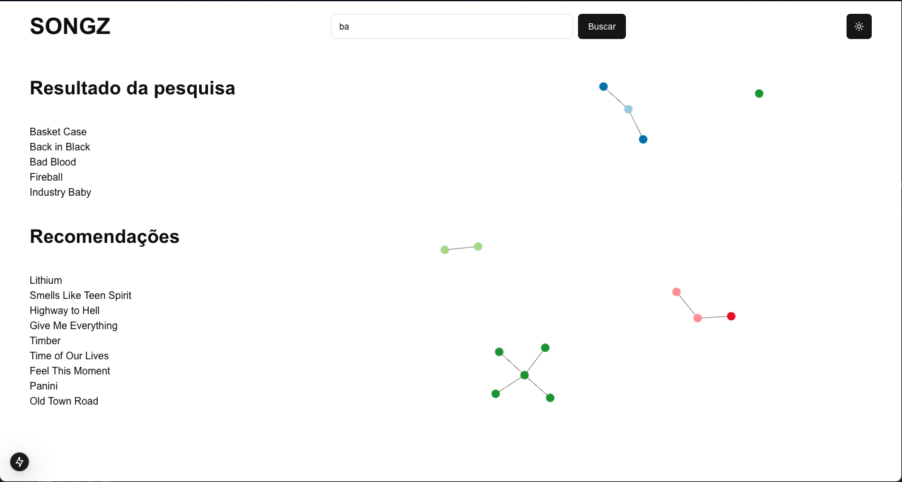
Task: Select Basket Case from search results
Action: [x=58, y=132]
